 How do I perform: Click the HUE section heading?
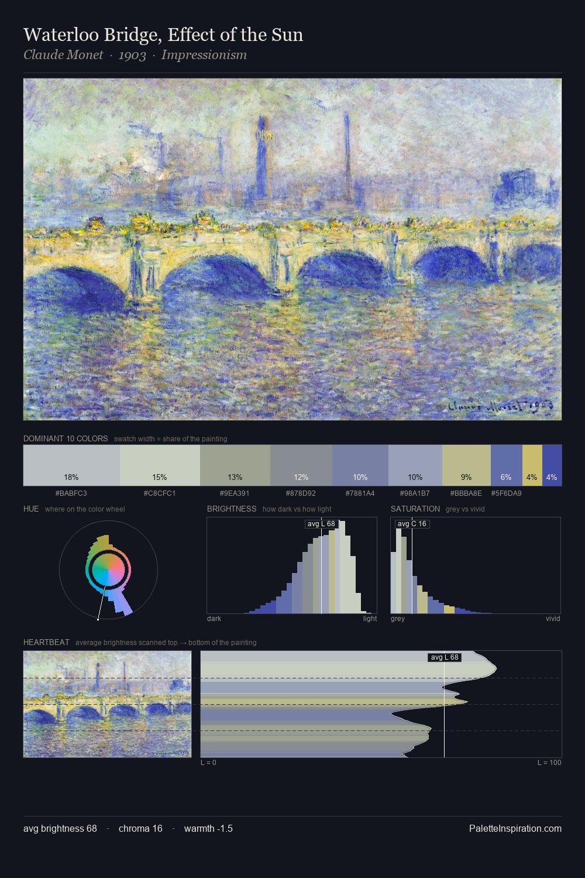[31, 509]
